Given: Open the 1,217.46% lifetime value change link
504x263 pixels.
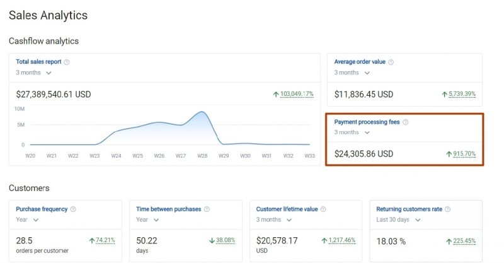Looking at the screenshot, I should tap(341, 241).
